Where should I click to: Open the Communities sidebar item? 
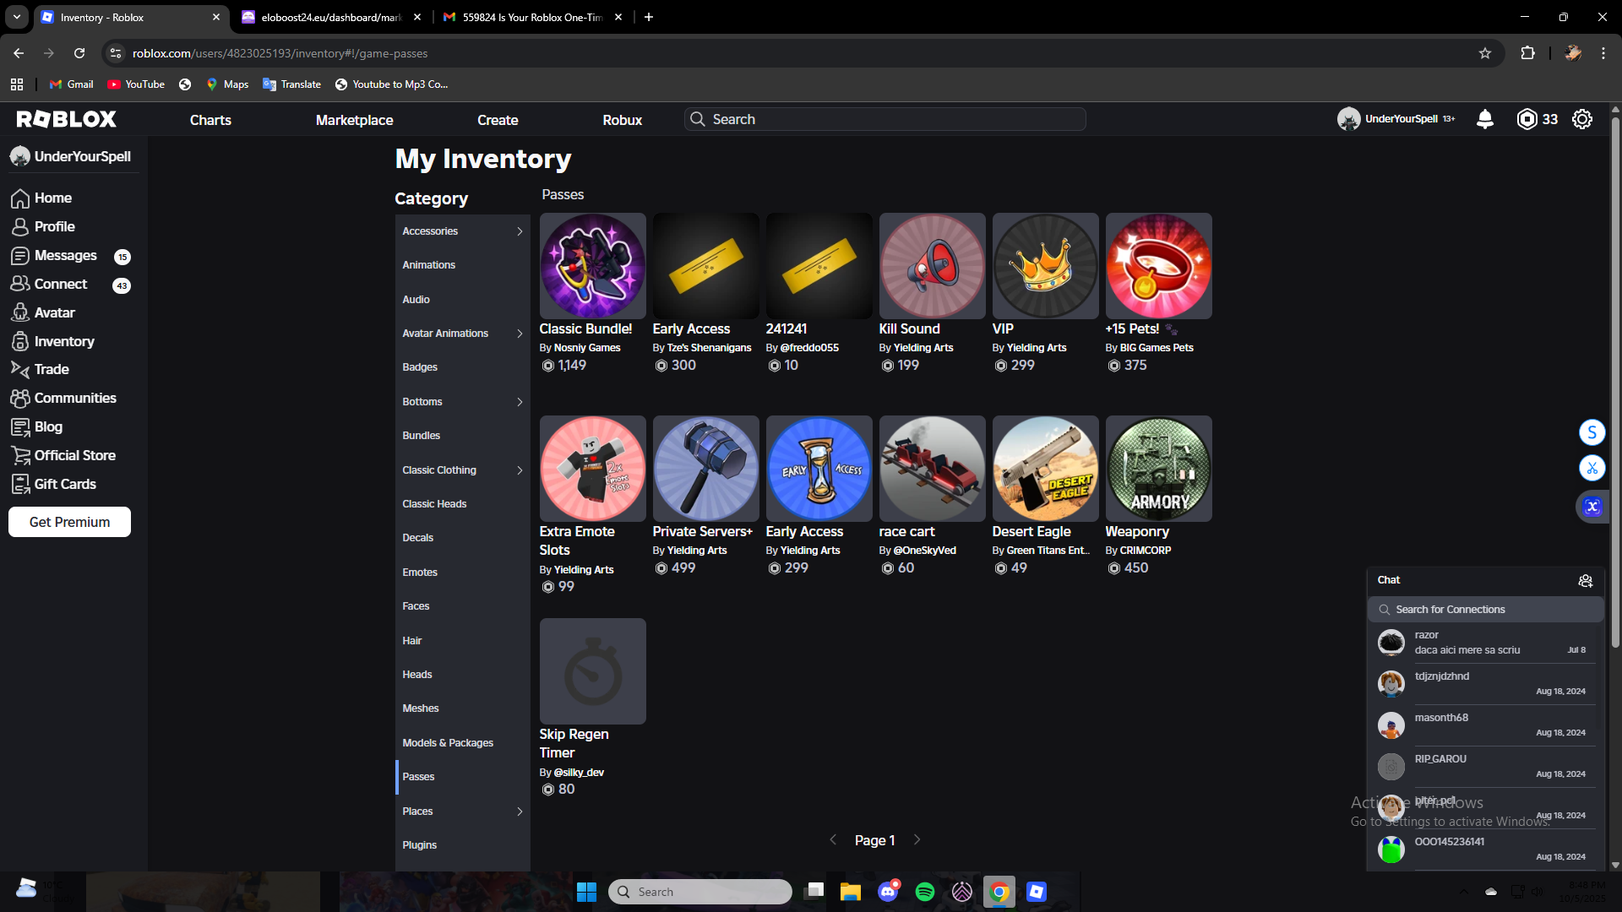[x=74, y=398]
